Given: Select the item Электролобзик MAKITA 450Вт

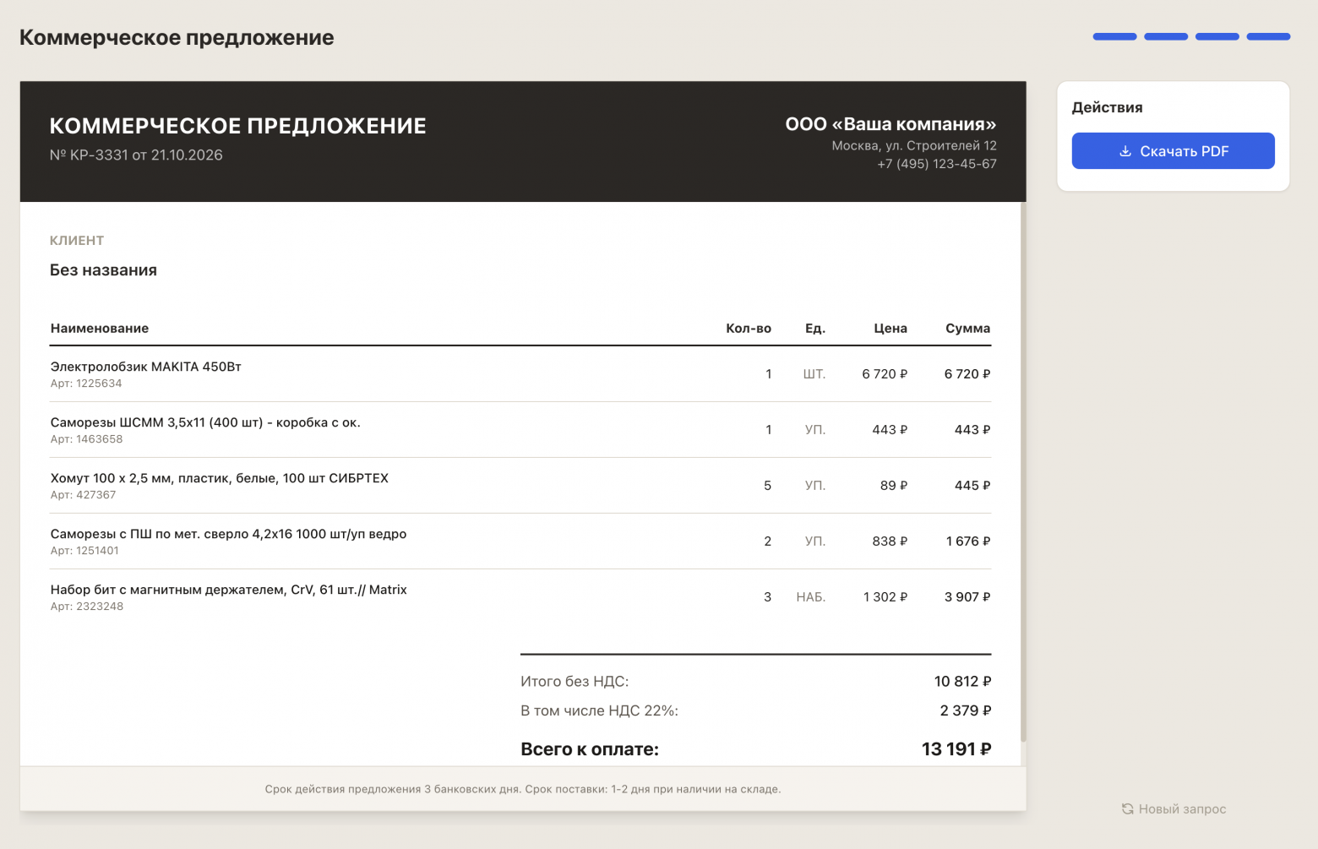Looking at the screenshot, I should pos(146,367).
